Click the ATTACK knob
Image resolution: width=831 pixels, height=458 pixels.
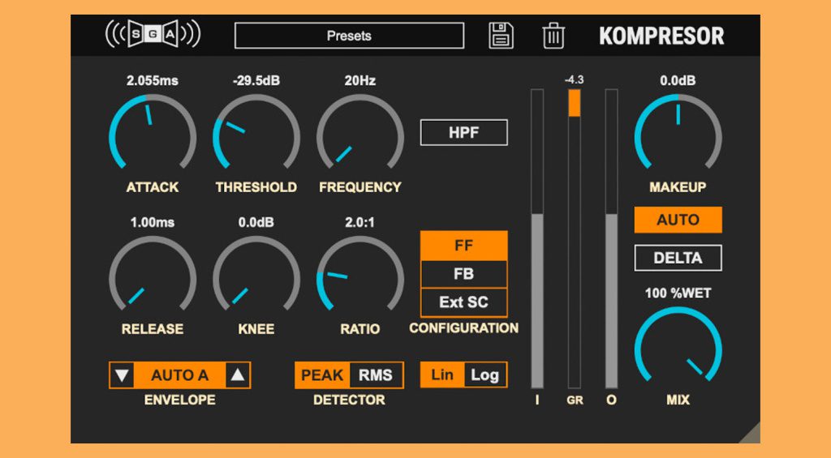click(x=153, y=132)
